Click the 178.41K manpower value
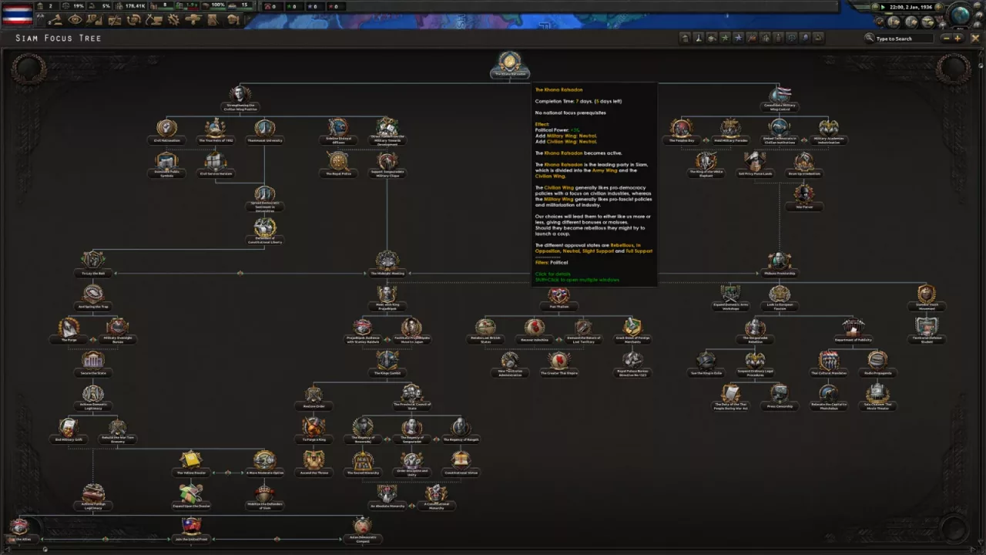 [x=136, y=6]
